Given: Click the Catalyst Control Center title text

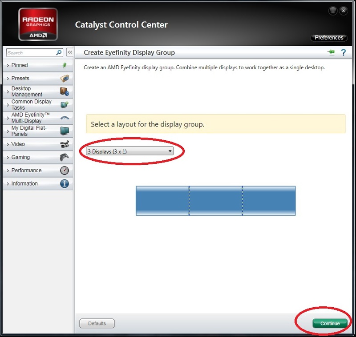Looking at the screenshot, I should pyautogui.click(x=121, y=24).
